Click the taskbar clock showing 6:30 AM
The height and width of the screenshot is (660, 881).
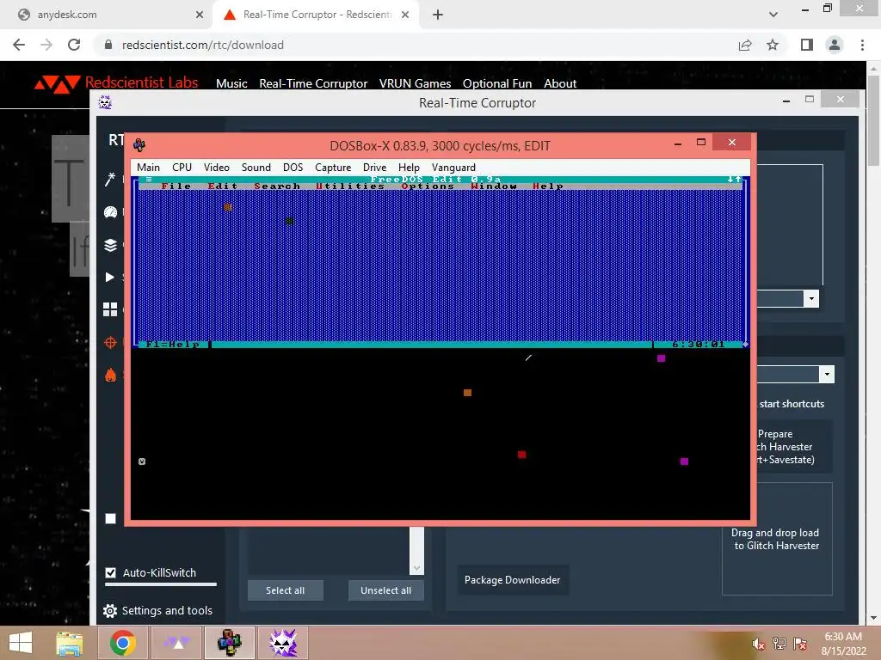(843, 643)
